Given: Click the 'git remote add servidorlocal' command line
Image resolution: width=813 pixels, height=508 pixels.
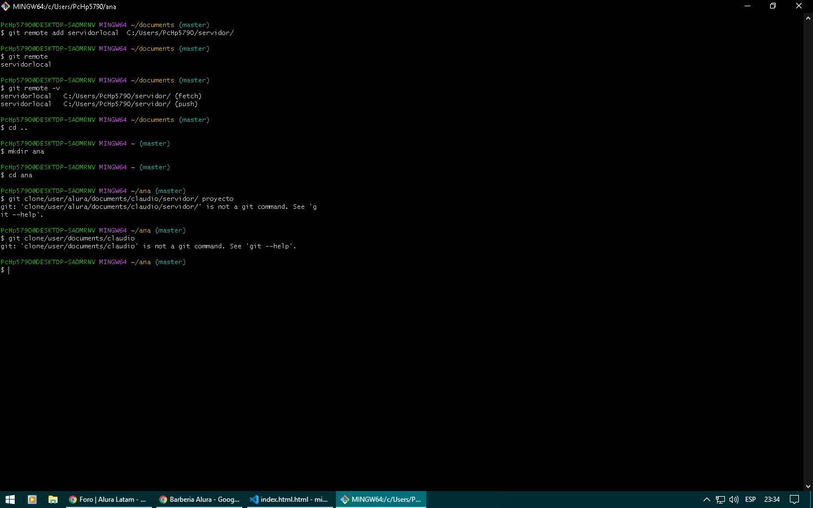Looking at the screenshot, I should [x=117, y=33].
